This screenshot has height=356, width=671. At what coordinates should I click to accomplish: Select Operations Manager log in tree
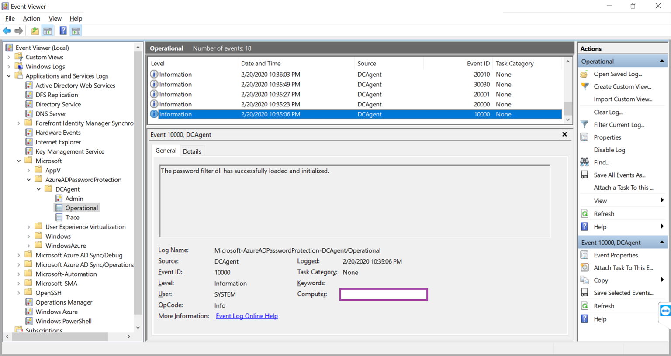pyautogui.click(x=64, y=302)
